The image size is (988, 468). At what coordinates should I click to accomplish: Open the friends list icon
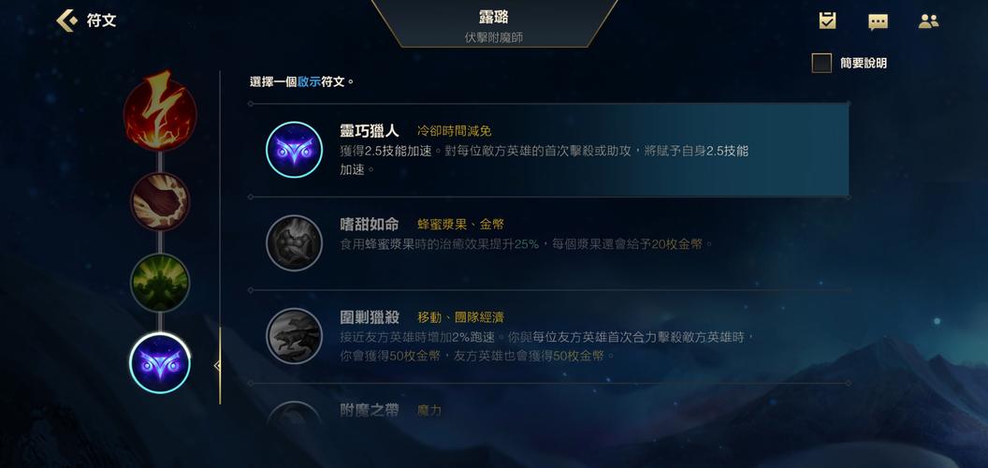pos(928,21)
